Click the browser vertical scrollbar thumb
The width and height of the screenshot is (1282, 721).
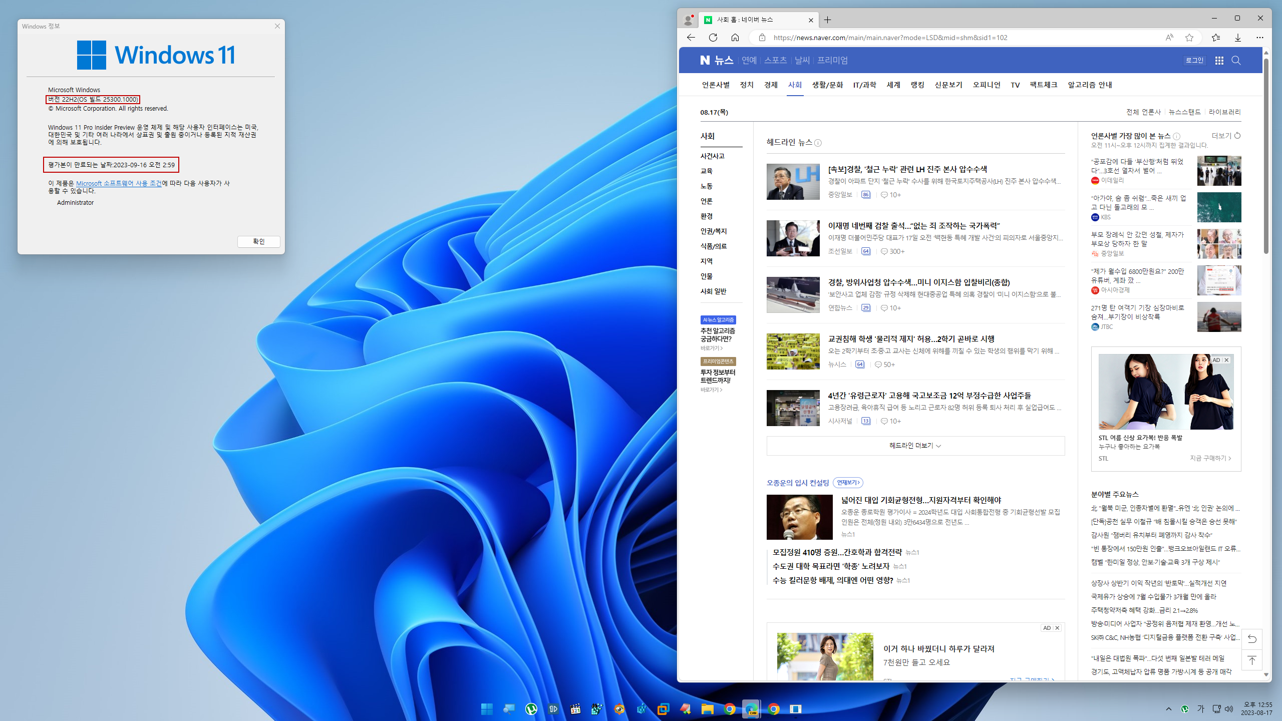click(1266, 155)
